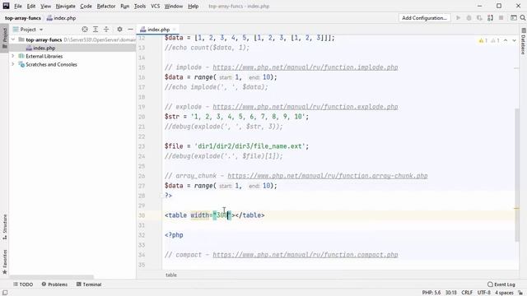This screenshot has height=296, width=527.
Task: Click the table breadcrumb below editor
Action: pyautogui.click(x=171, y=275)
